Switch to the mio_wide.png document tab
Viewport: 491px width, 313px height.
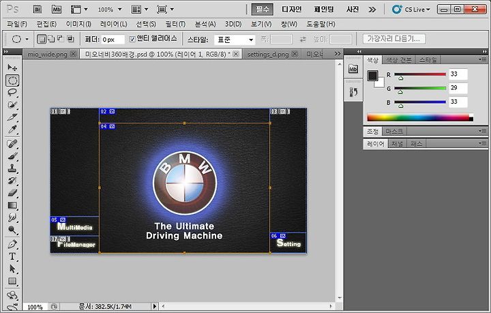[x=47, y=54]
